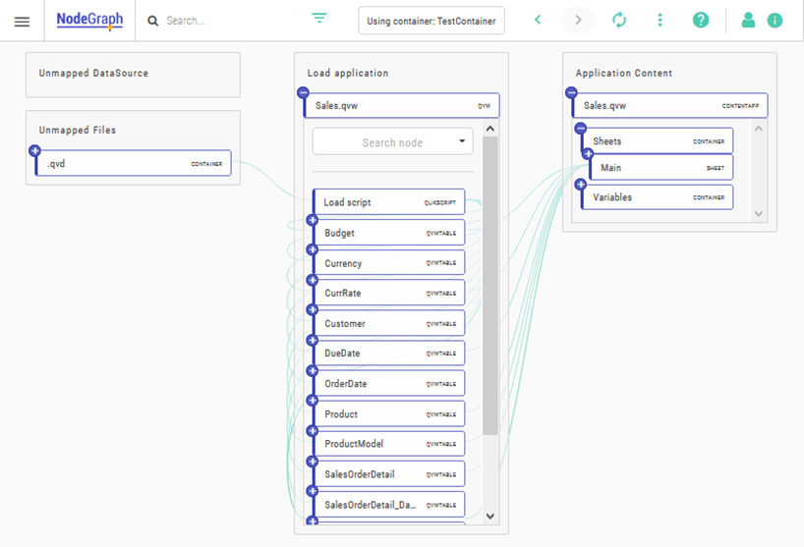Click Application Content scrollbar up arrow

tap(759, 129)
